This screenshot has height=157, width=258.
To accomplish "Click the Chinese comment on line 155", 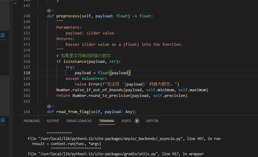I will [x=84, y=56].
